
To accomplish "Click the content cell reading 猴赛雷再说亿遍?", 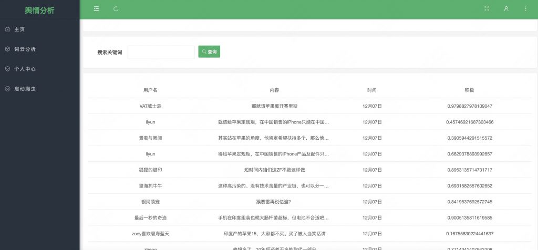I will click(274, 202).
